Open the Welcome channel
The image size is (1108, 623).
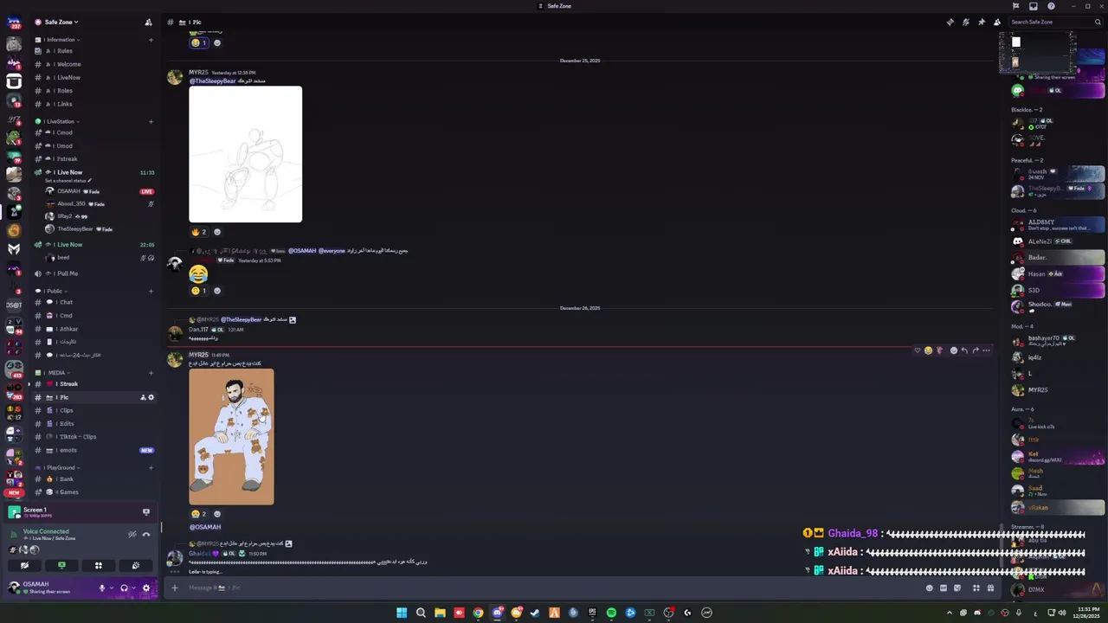coord(94,64)
